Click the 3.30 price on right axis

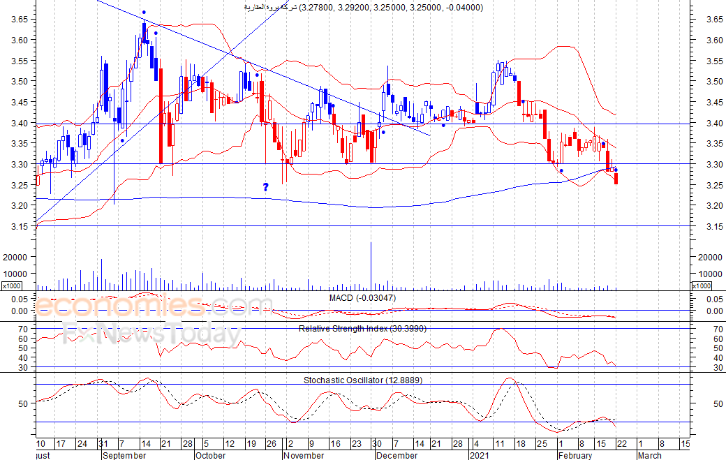(715, 164)
